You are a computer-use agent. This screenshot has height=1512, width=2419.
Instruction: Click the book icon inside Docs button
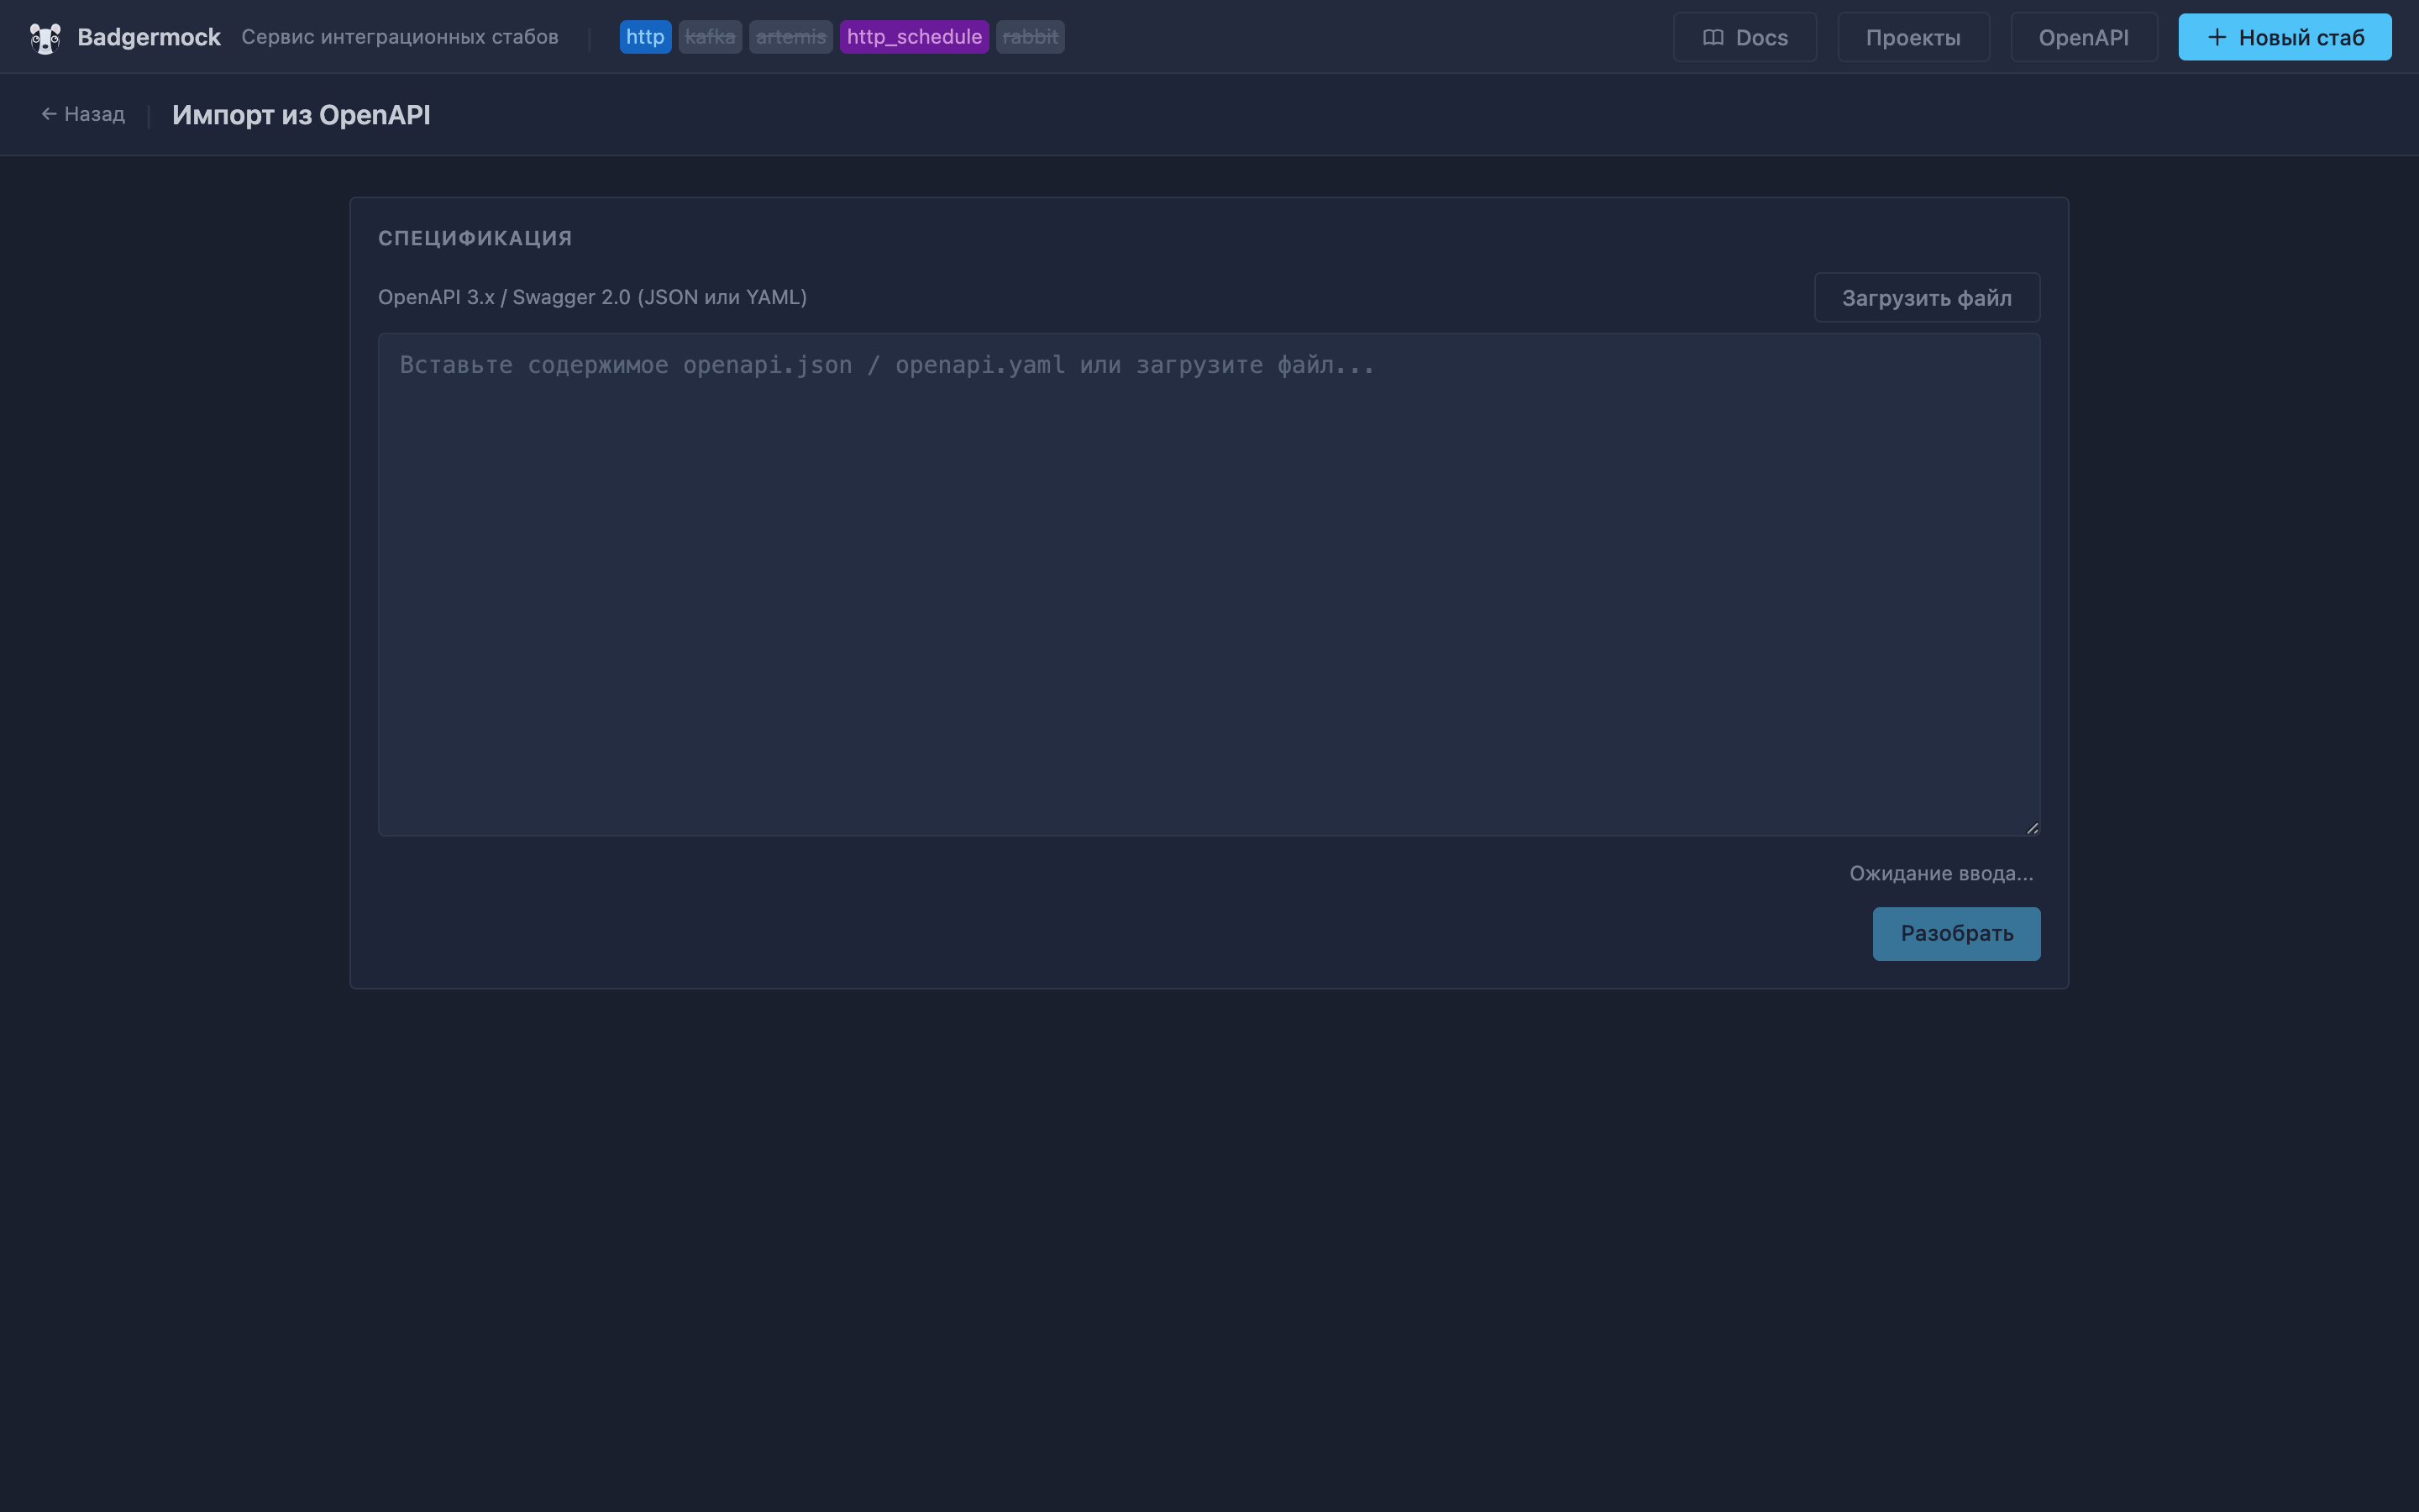[x=1713, y=37]
